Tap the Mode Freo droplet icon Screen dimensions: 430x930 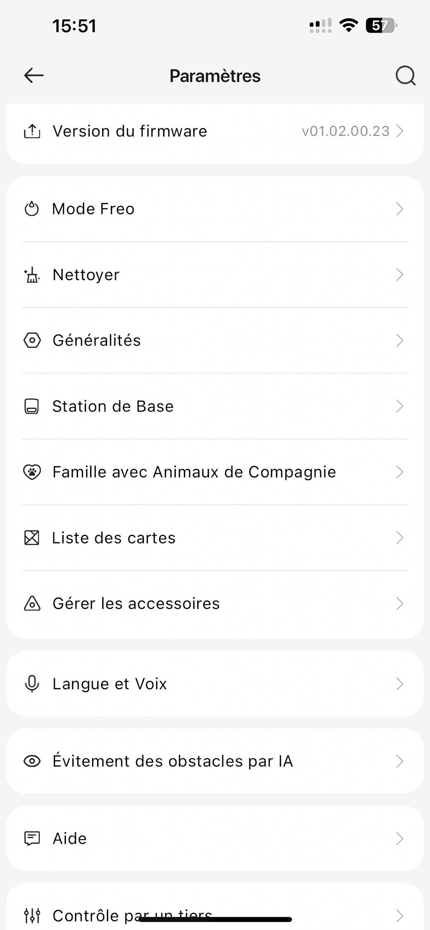tap(32, 208)
